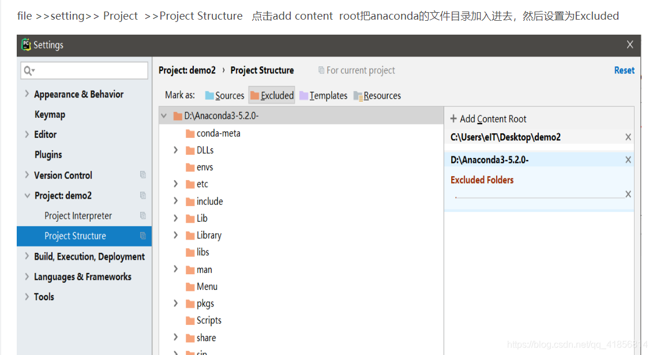Expand the Tools section

[27, 297]
